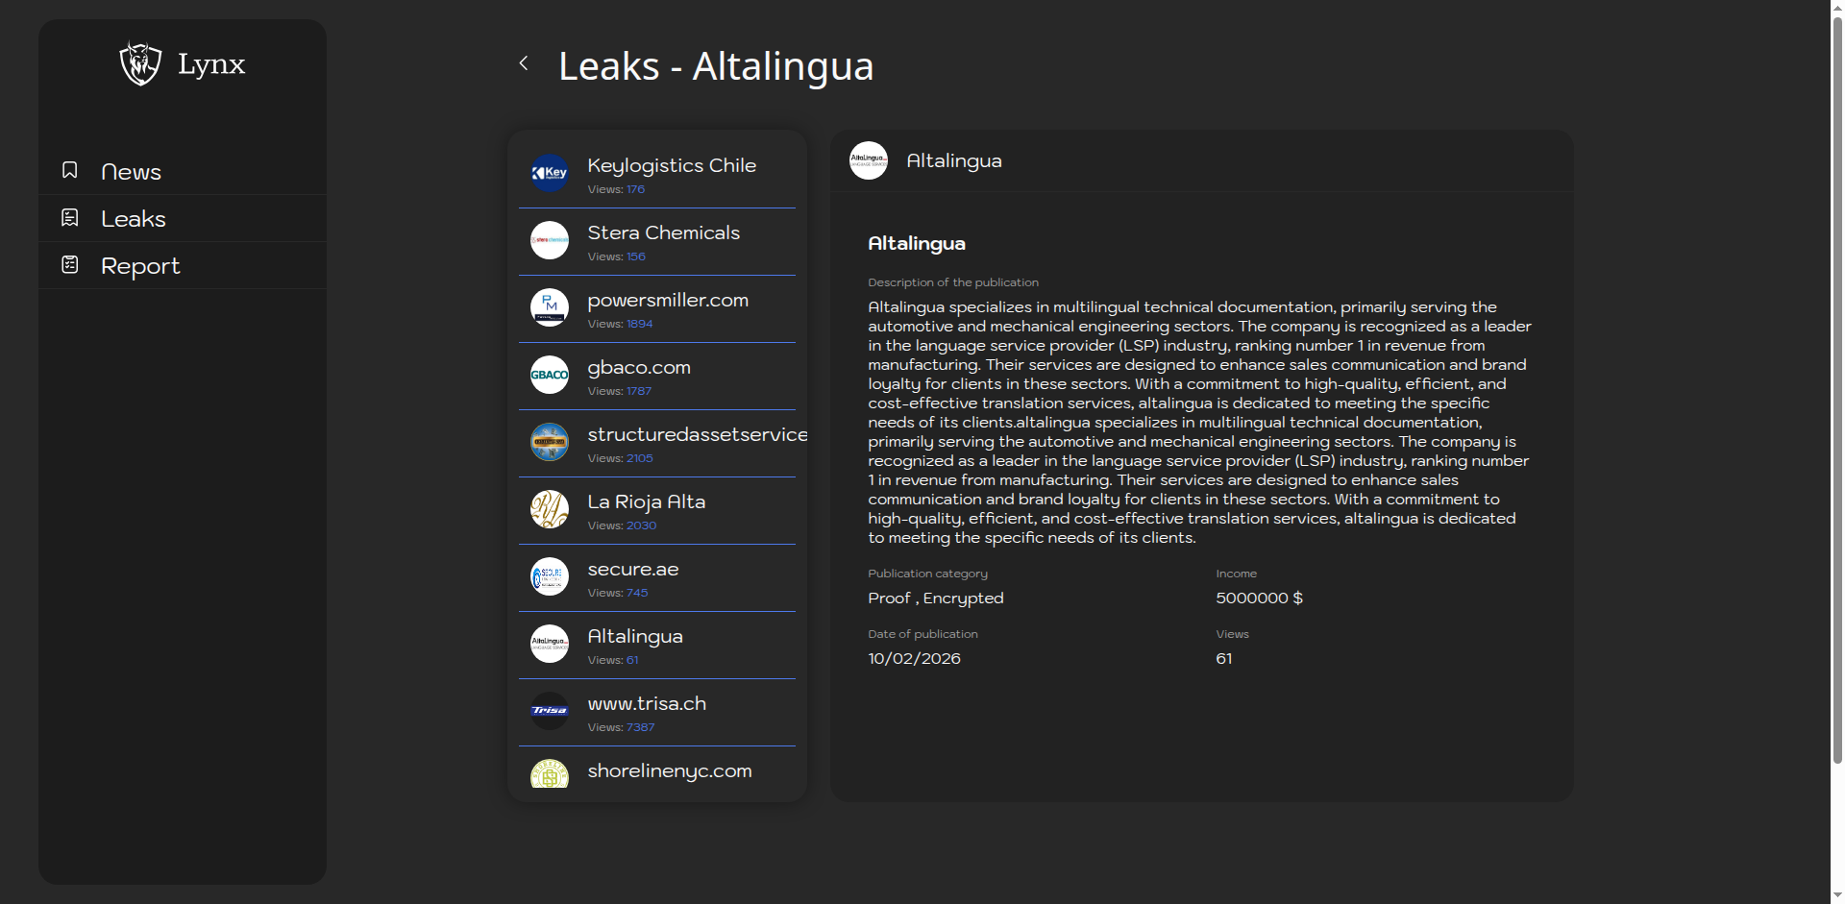Click the Trisa logo in the list
Viewport: 1845px width, 904px height.
pyautogui.click(x=550, y=711)
